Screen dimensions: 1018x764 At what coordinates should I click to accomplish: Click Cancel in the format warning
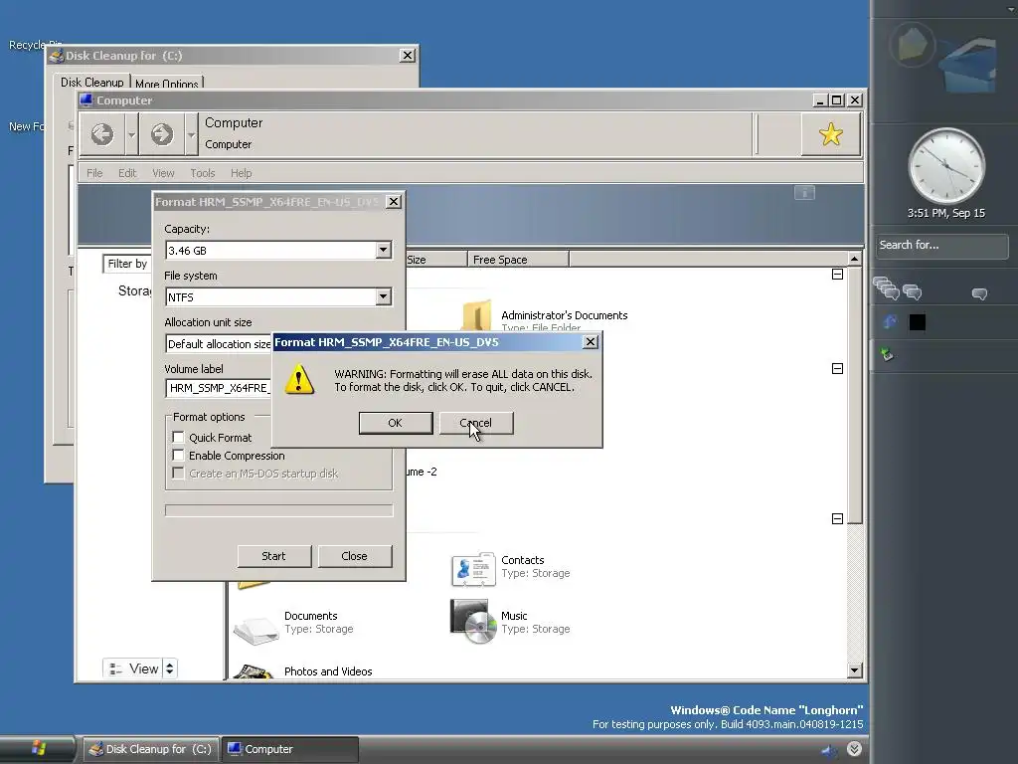click(476, 423)
